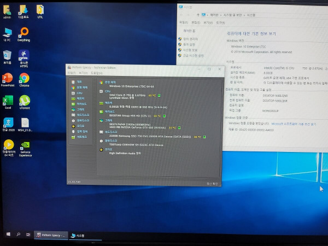Open the 보기(V) menu in the System window
The image size is (328, 246).
[208, 22]
